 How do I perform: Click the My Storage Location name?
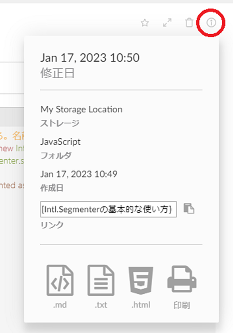tap(82, 109)
